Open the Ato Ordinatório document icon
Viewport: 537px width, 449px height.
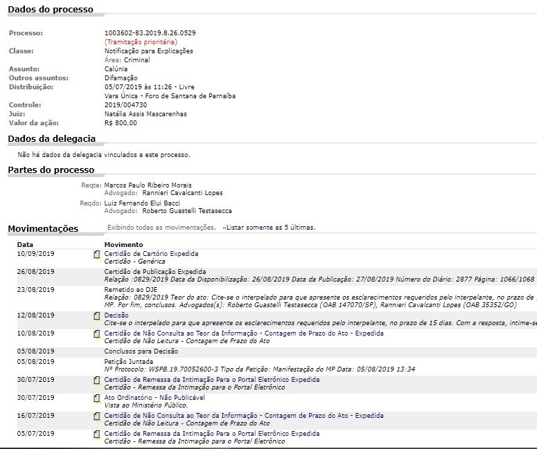(97, 398)
